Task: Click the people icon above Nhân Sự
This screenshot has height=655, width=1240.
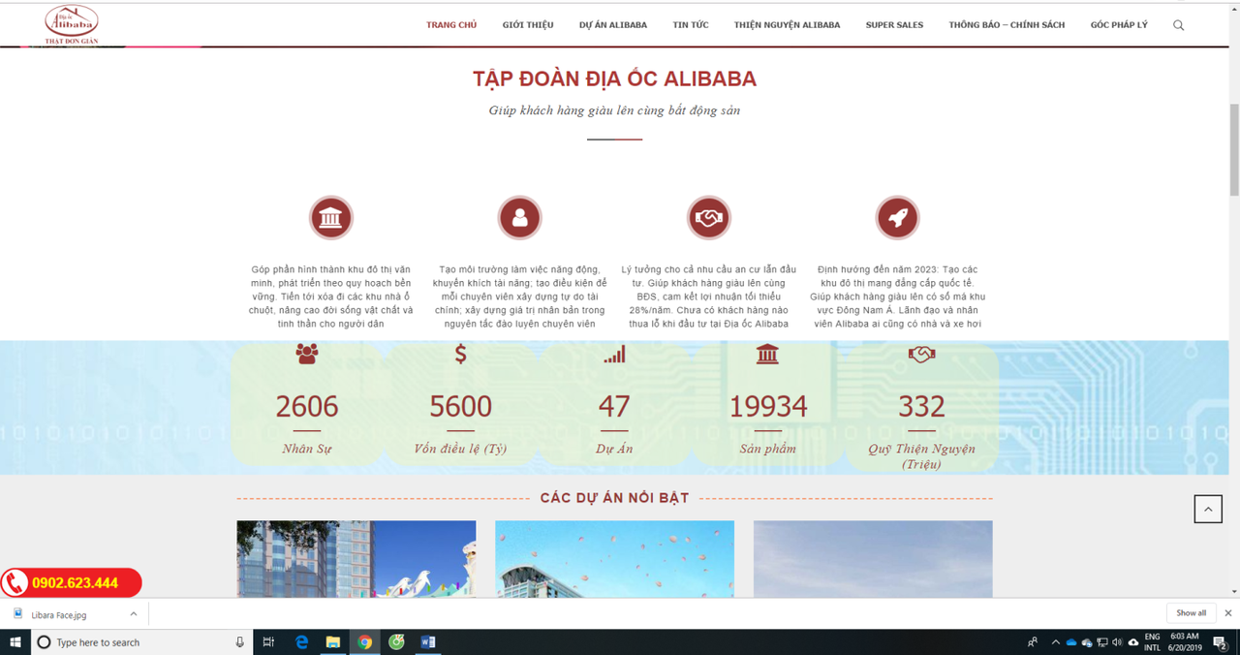Action: point(307,355)
